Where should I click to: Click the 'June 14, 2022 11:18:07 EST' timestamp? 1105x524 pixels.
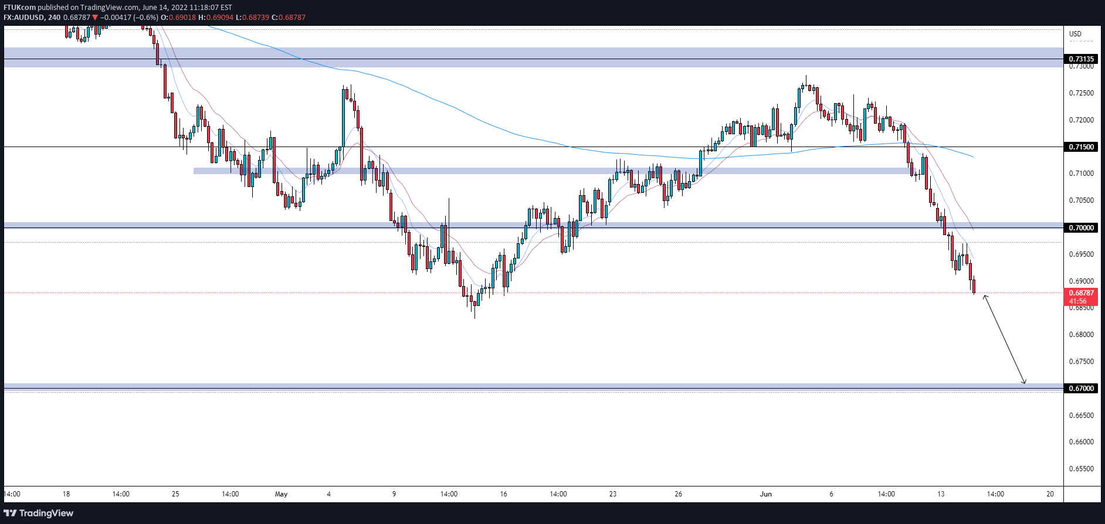[187, 8]
